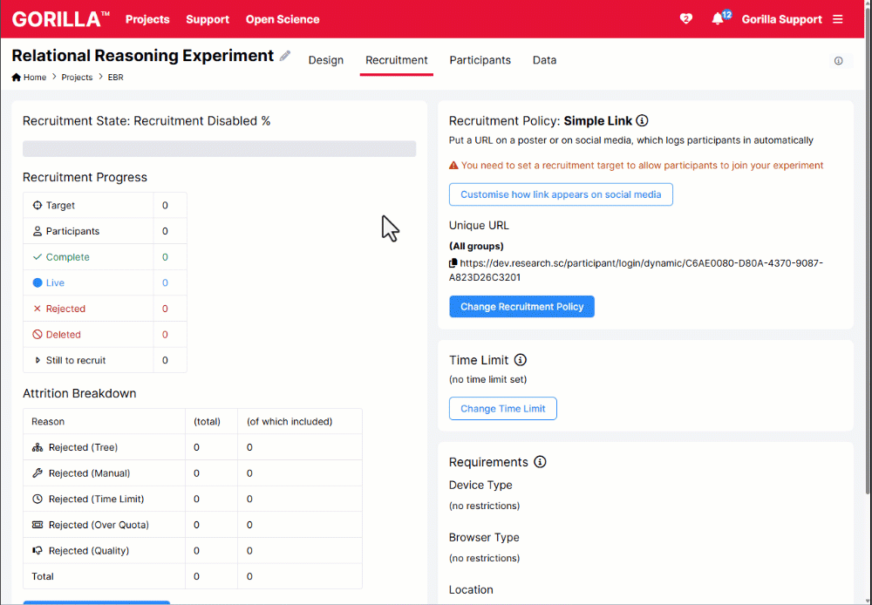Click the blue Live label
Image resolution: width=872 pixels, height=605 pixels.
tap(55, 282)
